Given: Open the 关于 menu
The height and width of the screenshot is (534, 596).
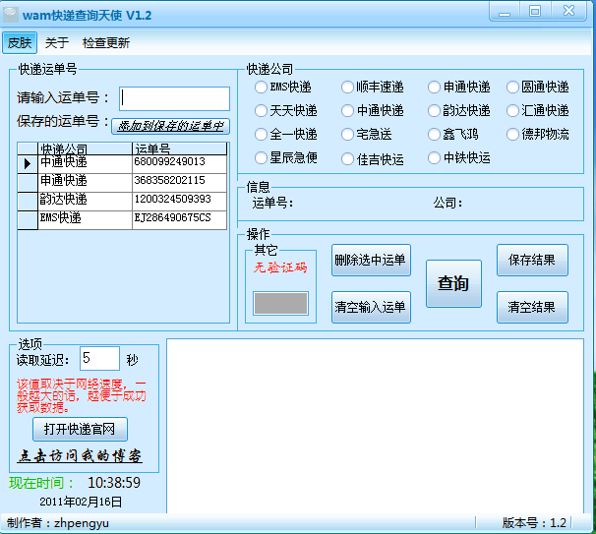Looking at the screenshot, I should pyautogui.click(x=57, y=42).
